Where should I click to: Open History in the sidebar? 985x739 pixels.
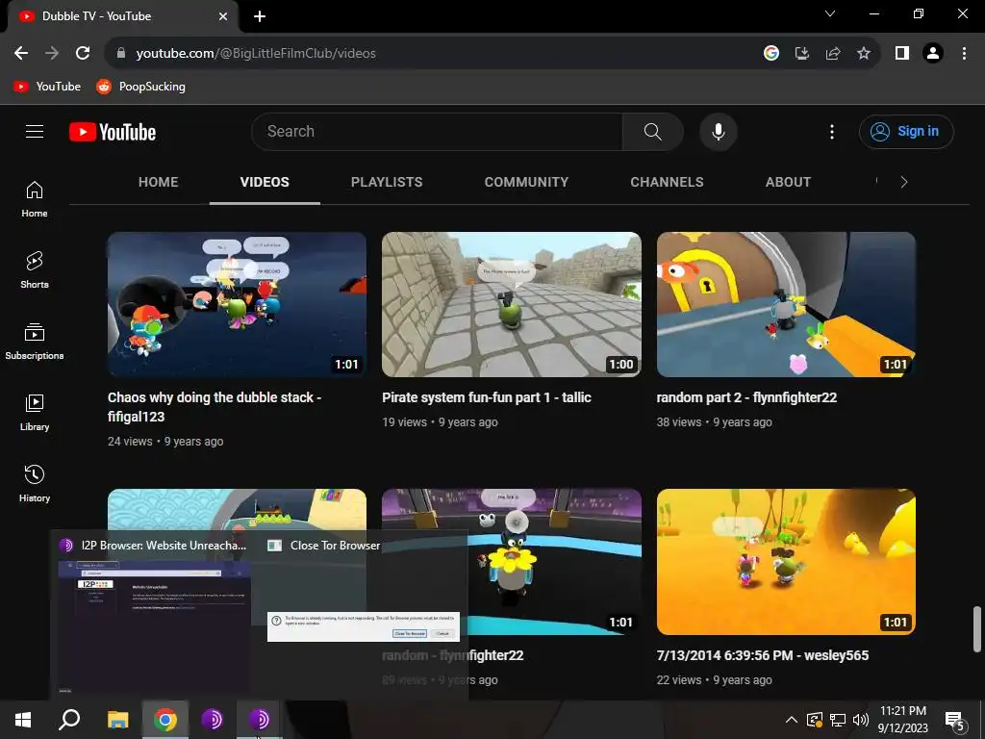tap(35, 483)
